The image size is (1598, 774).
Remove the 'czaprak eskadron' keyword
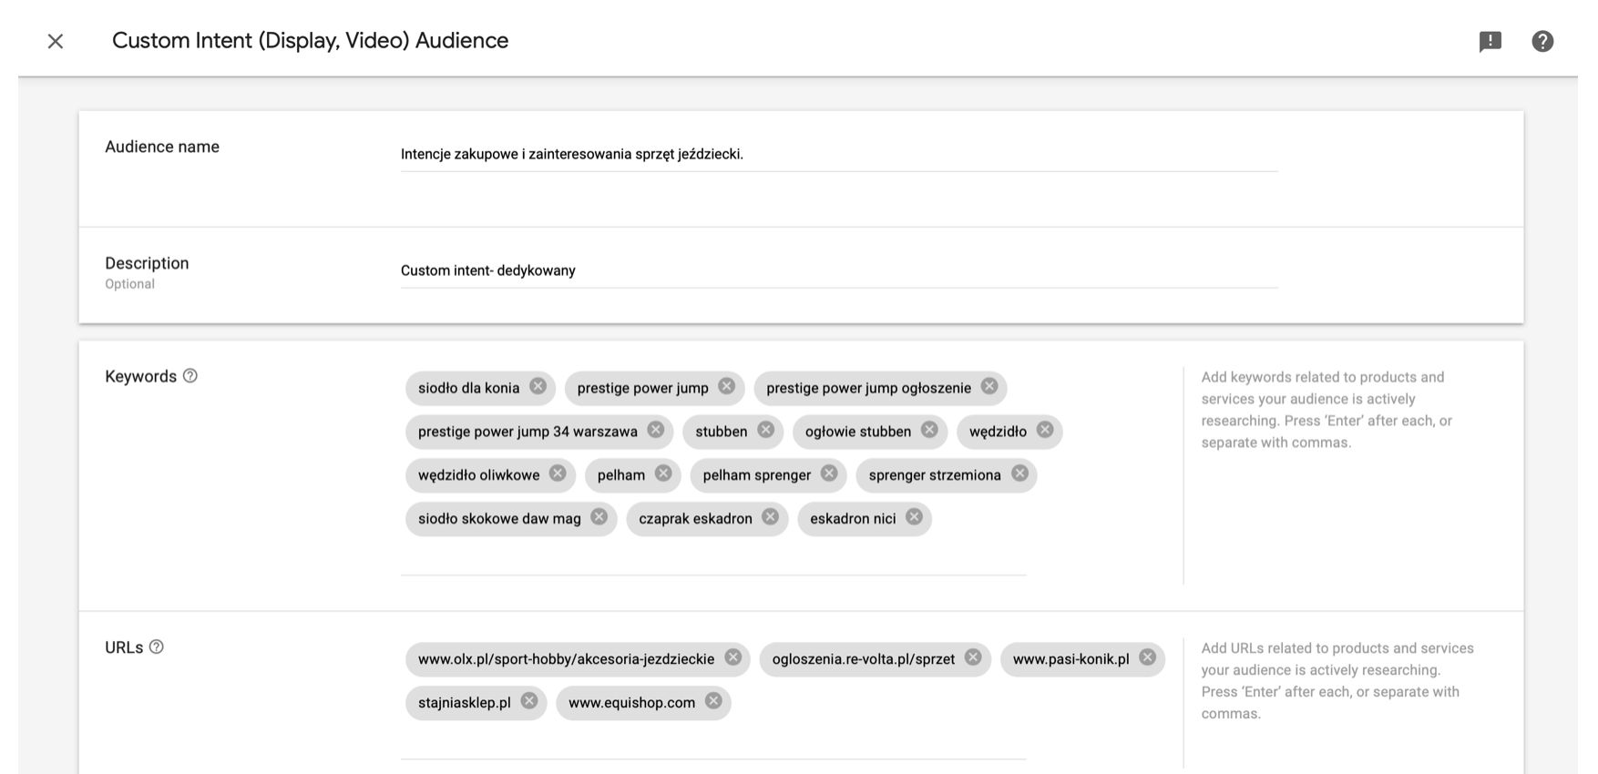point(771,517)
